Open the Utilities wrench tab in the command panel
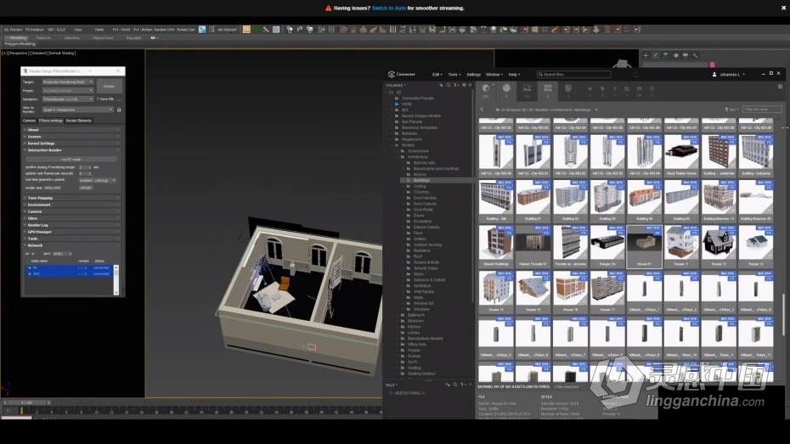This screenshot has height=444, width=790. [x=695, y=55]
